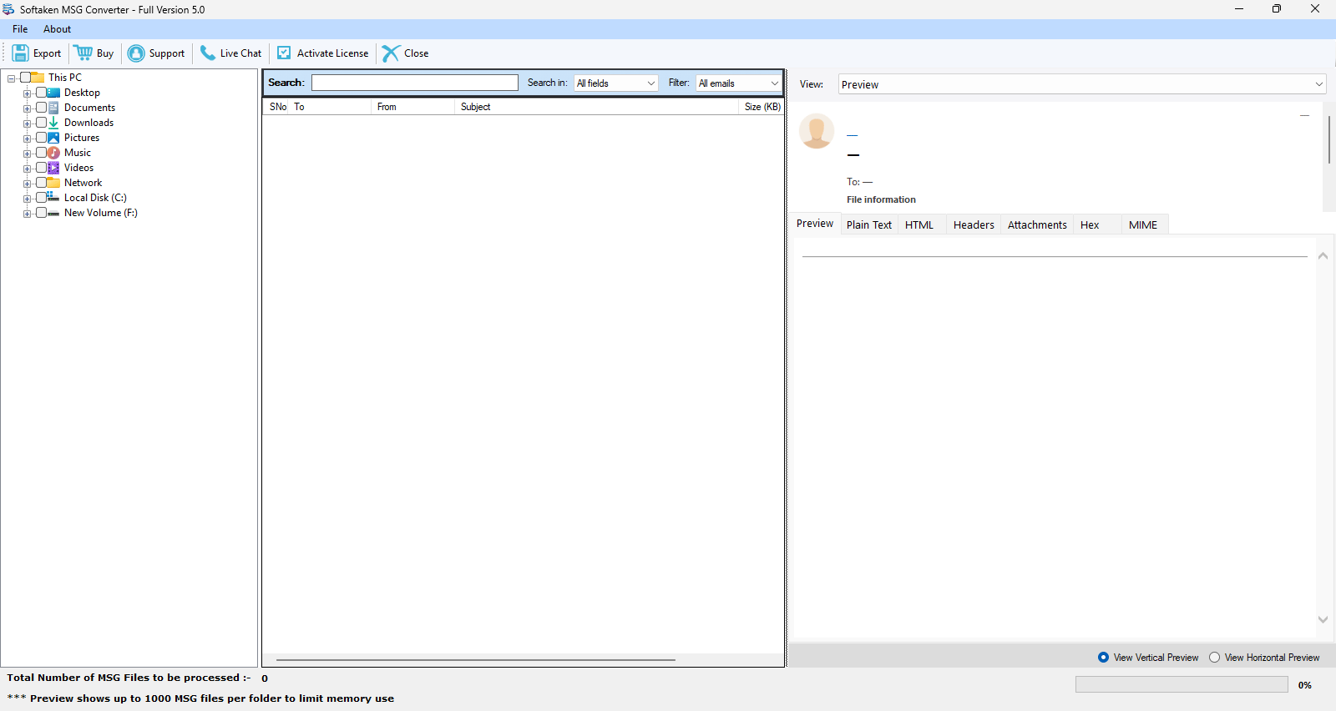Check the Documents folder checkbox
1336x711 pixels.
point(41,108)
